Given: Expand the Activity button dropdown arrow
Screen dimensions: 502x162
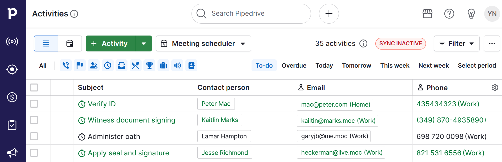Looking at the screenshot, I should (x=144, y=43).
